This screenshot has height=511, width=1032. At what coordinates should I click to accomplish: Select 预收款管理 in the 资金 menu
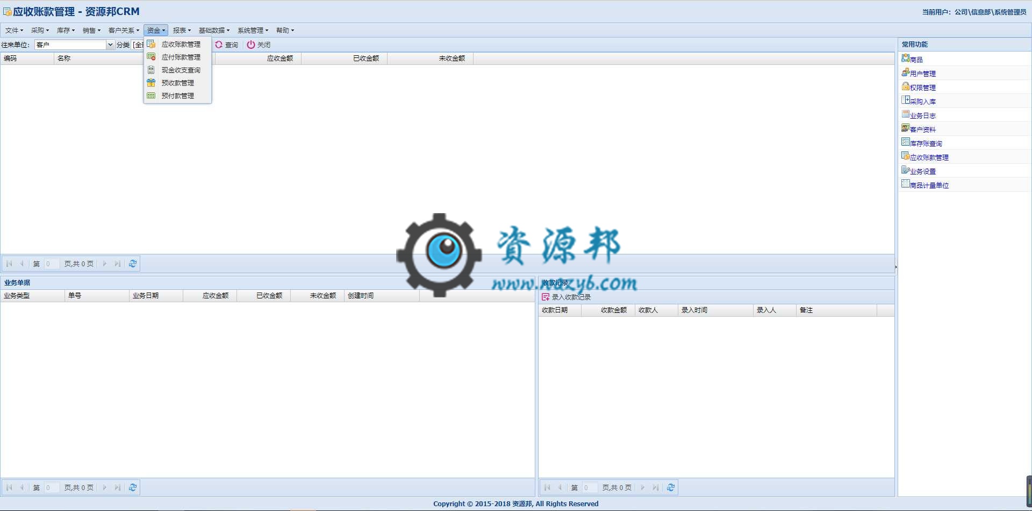pos(177,83)
